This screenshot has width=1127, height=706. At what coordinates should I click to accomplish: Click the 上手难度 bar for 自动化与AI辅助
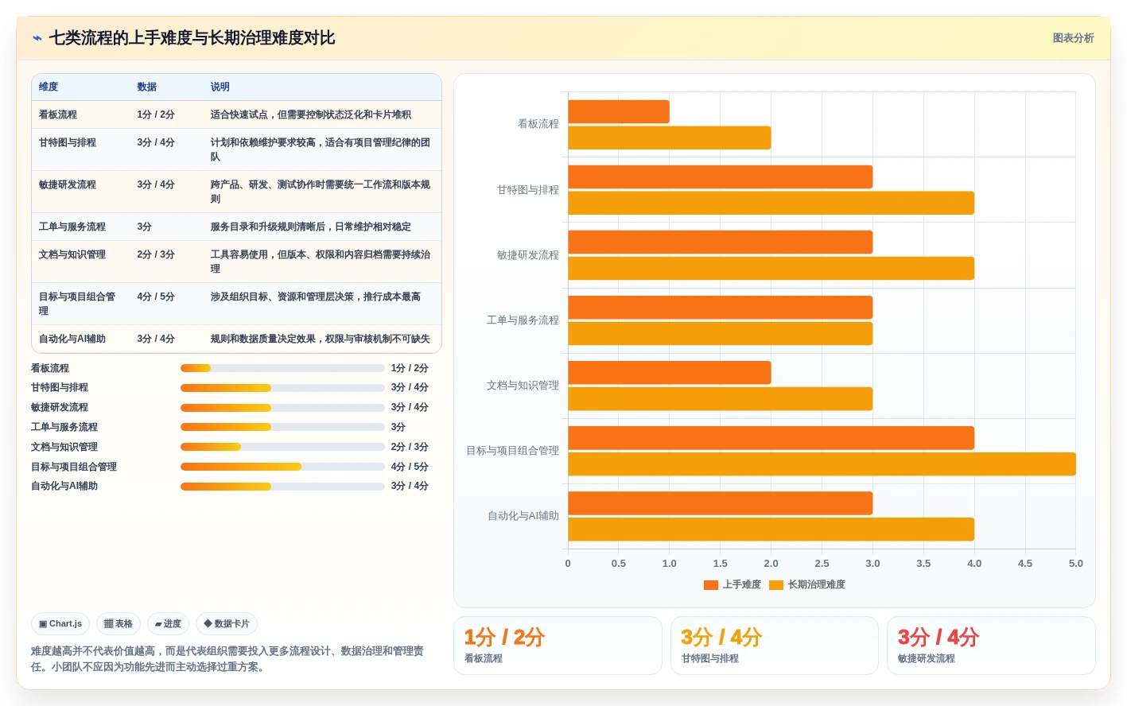point(721,503)
